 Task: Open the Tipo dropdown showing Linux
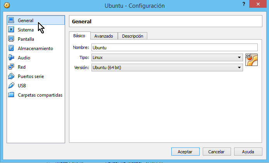pyautogui.click(x=167, y=57)
